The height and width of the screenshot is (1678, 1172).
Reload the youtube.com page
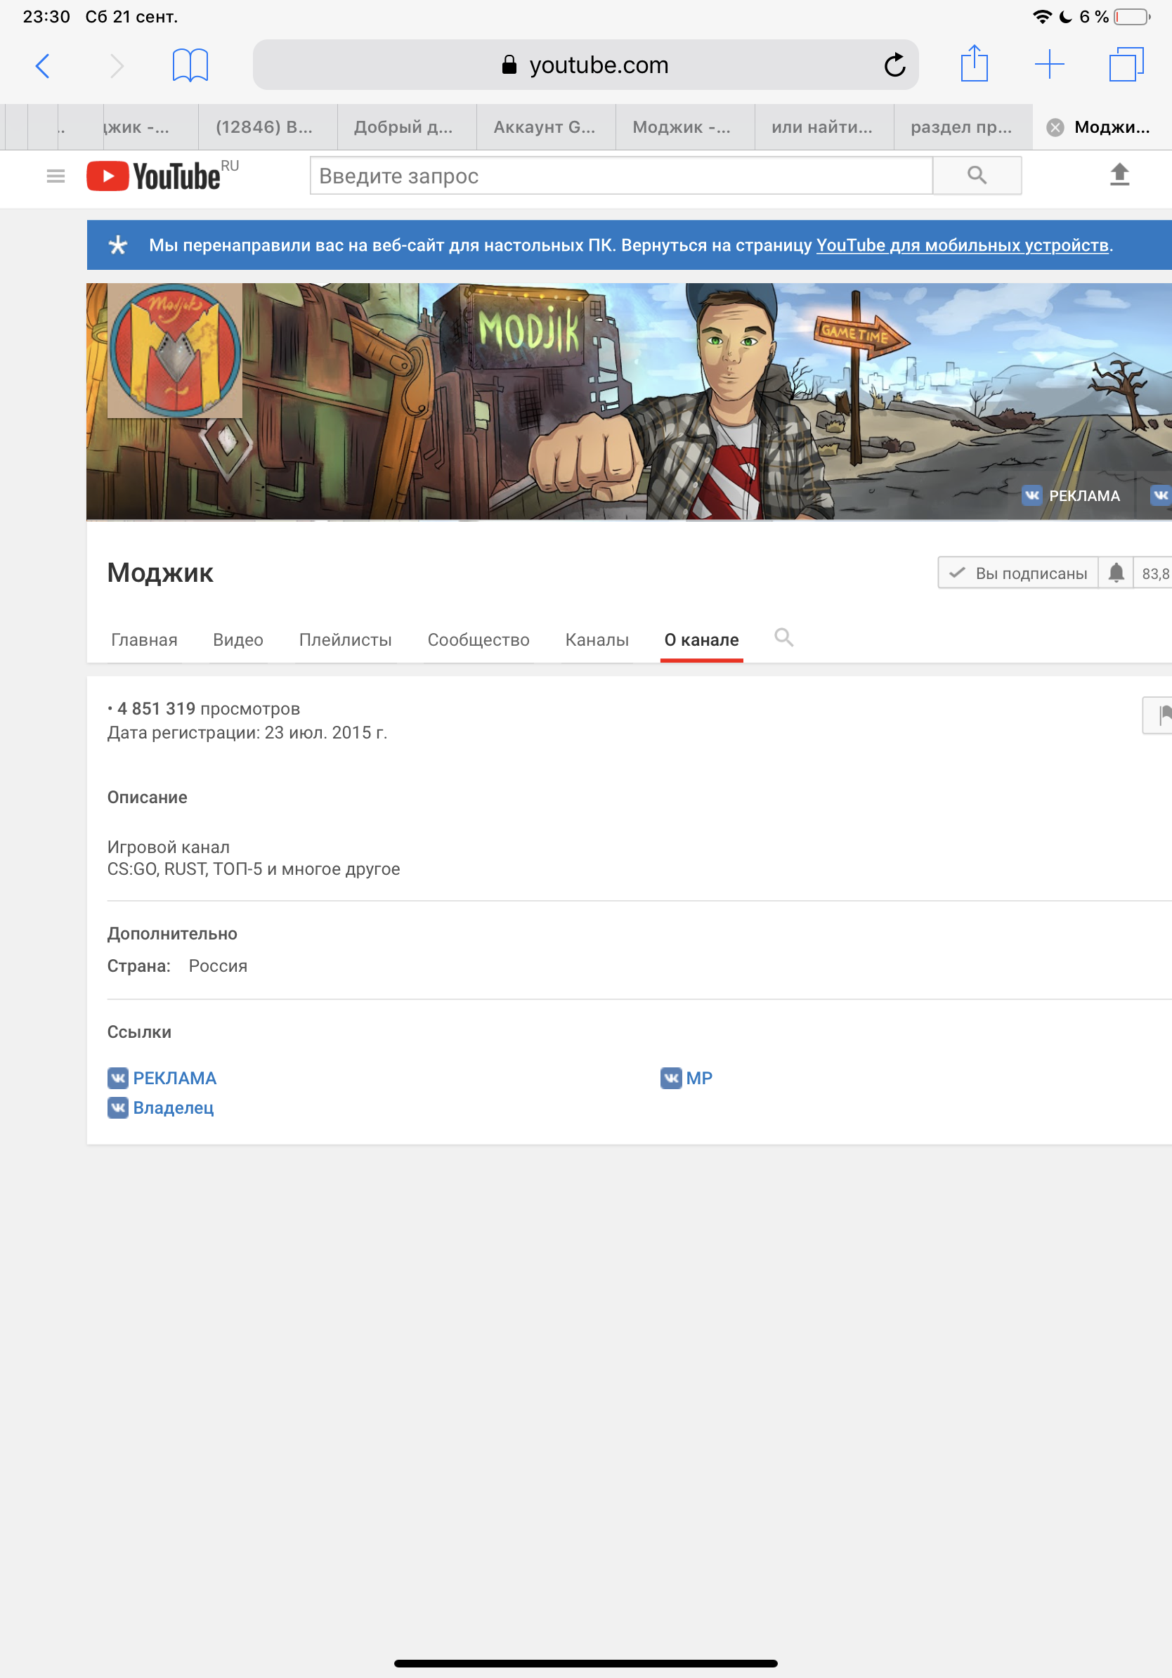point(894,65)
